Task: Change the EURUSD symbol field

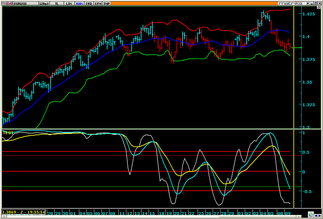Action: click(x=25, y=3)
